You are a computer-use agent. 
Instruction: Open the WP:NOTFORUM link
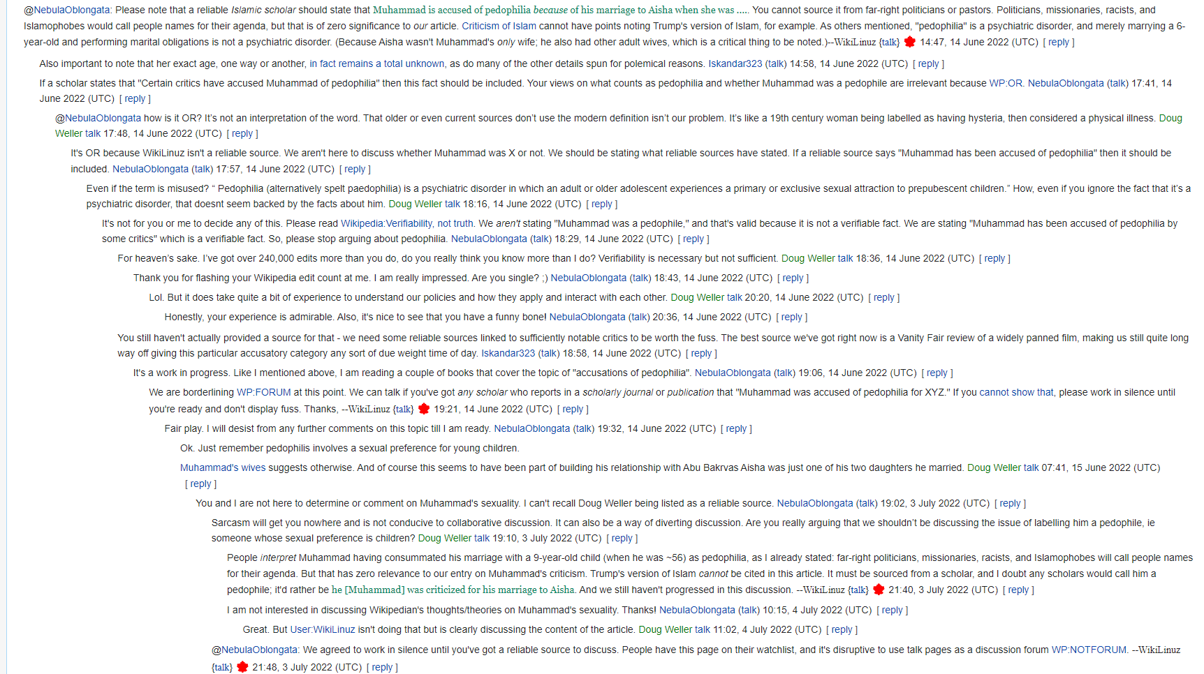coord(1089,650)
